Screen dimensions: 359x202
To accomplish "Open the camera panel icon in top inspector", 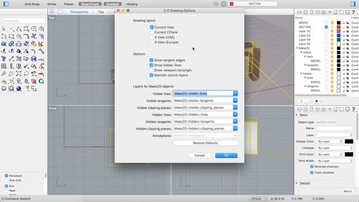I will click(323, 12).
